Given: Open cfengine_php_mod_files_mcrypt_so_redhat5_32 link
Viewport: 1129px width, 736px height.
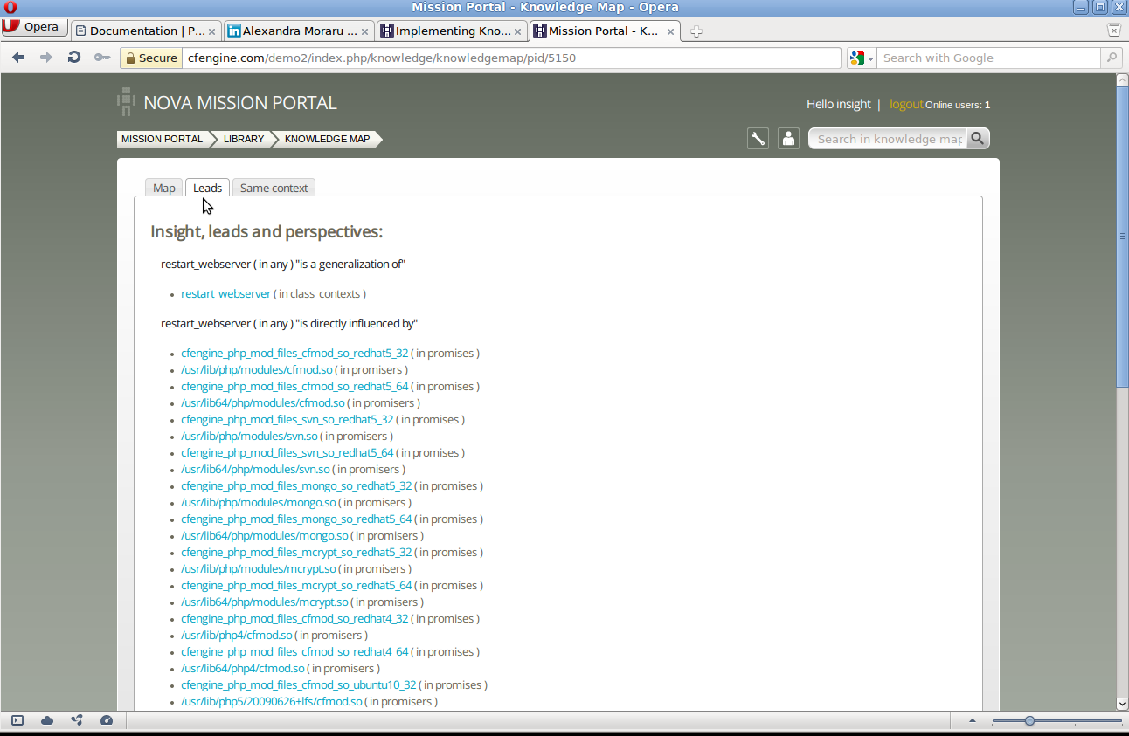Looking at the screenshot, I should (296, 552).
